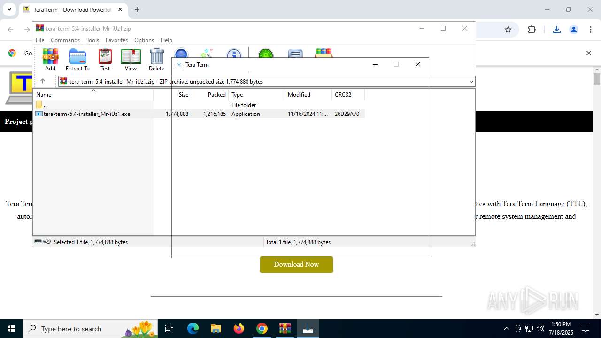Viewport: 601px width, 338px height.
Task: Click the Chrome page vertical scrollbar thumb
Action: 597,79
